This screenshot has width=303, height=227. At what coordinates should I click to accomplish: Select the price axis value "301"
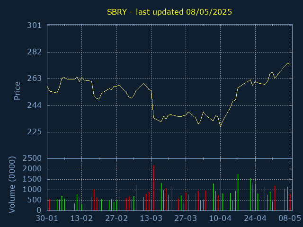35,26
